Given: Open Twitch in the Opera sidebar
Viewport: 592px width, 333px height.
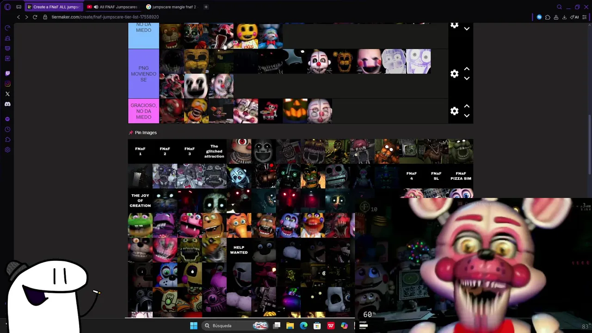Looking at the screenshot, I should pyautogui.click(x=7, y=73).
